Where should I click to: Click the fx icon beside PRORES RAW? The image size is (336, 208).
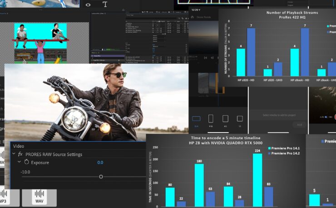(20, 154)
